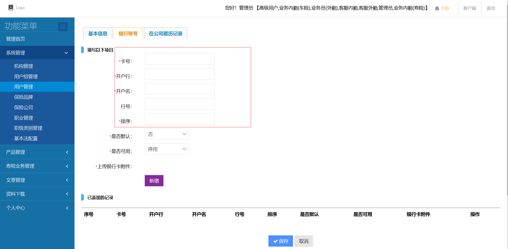The width and height of the screenshot is (508, 249).
Task: Expand the 产品管理 menu section
Action: (37, 152)
